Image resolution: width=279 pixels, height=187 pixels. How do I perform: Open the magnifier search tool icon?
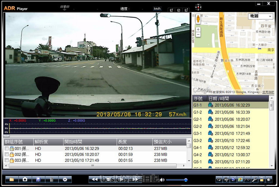pos(254,179)
